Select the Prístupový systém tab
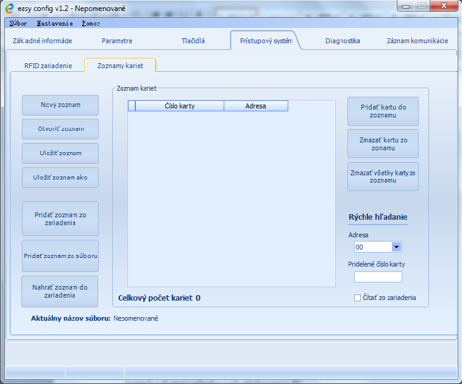This screenshot has height=384, width=462. pyautogui.click(x=266, y=41)
